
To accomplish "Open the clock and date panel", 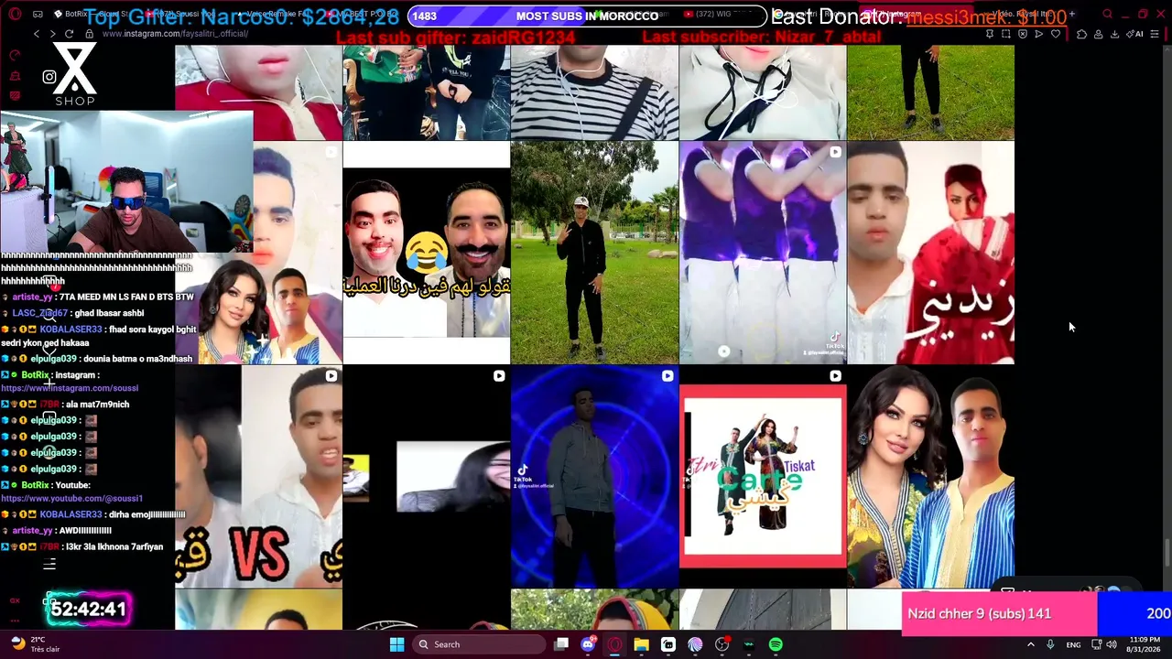I will pos(1143,644).
